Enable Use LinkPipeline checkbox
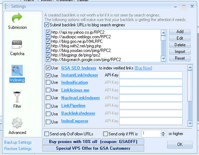Screen dimensions: 199x155 tap(48, 106)
